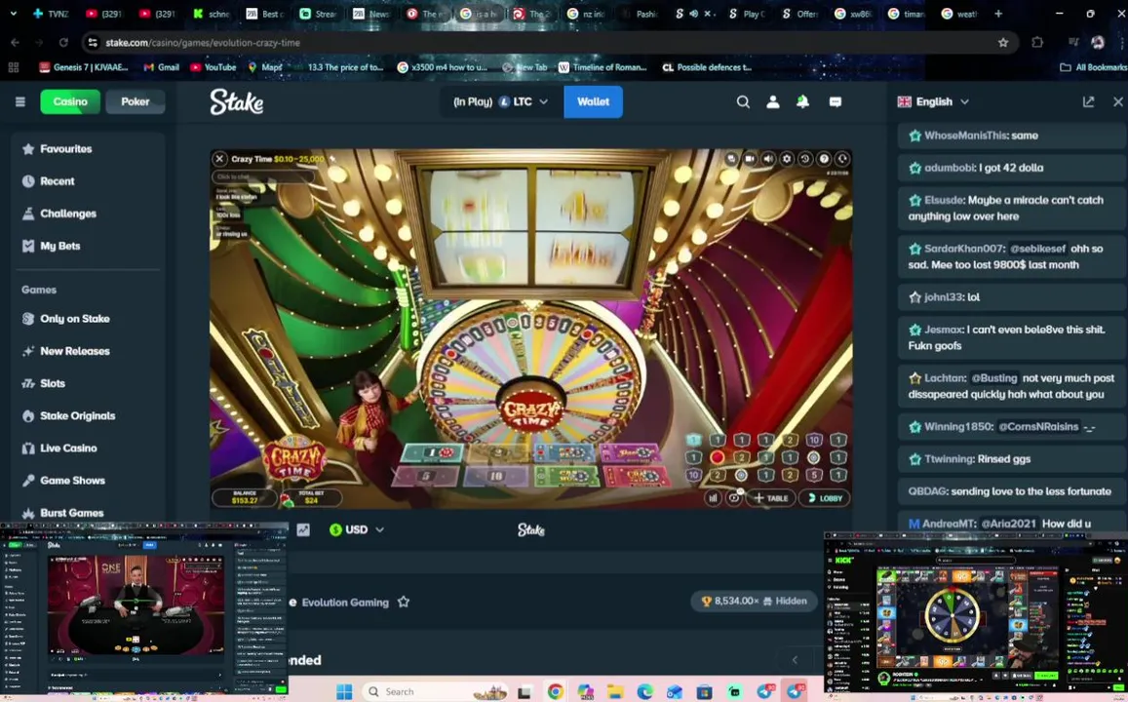Mute the Crazy Time game sound
1128x702 pixels.
pos(768,159)
